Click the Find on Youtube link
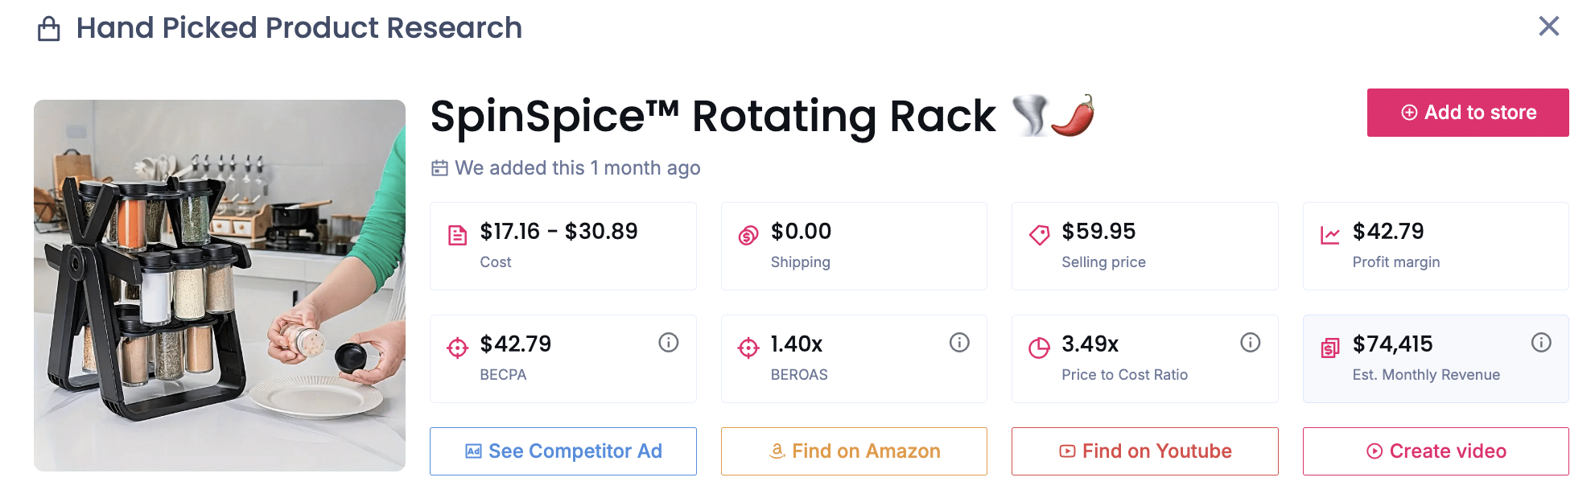Image resolution: width=1595 pixels, height=494 pixels. pyautogui.click(x=1144, y=451)
